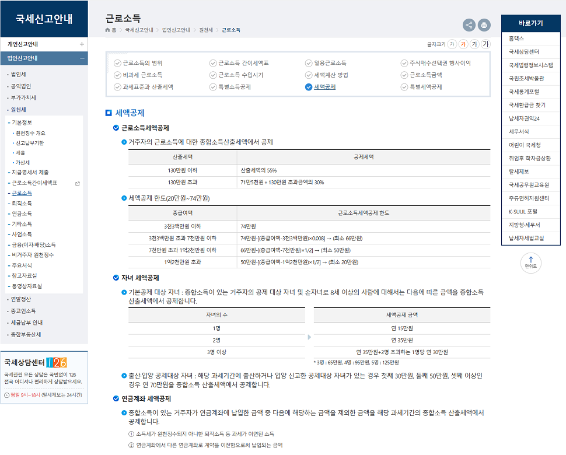Click the 맨위로 scroll-to-top arrow button
The width and height of the screenshot is (566, 455).
[x=530, y=262]
